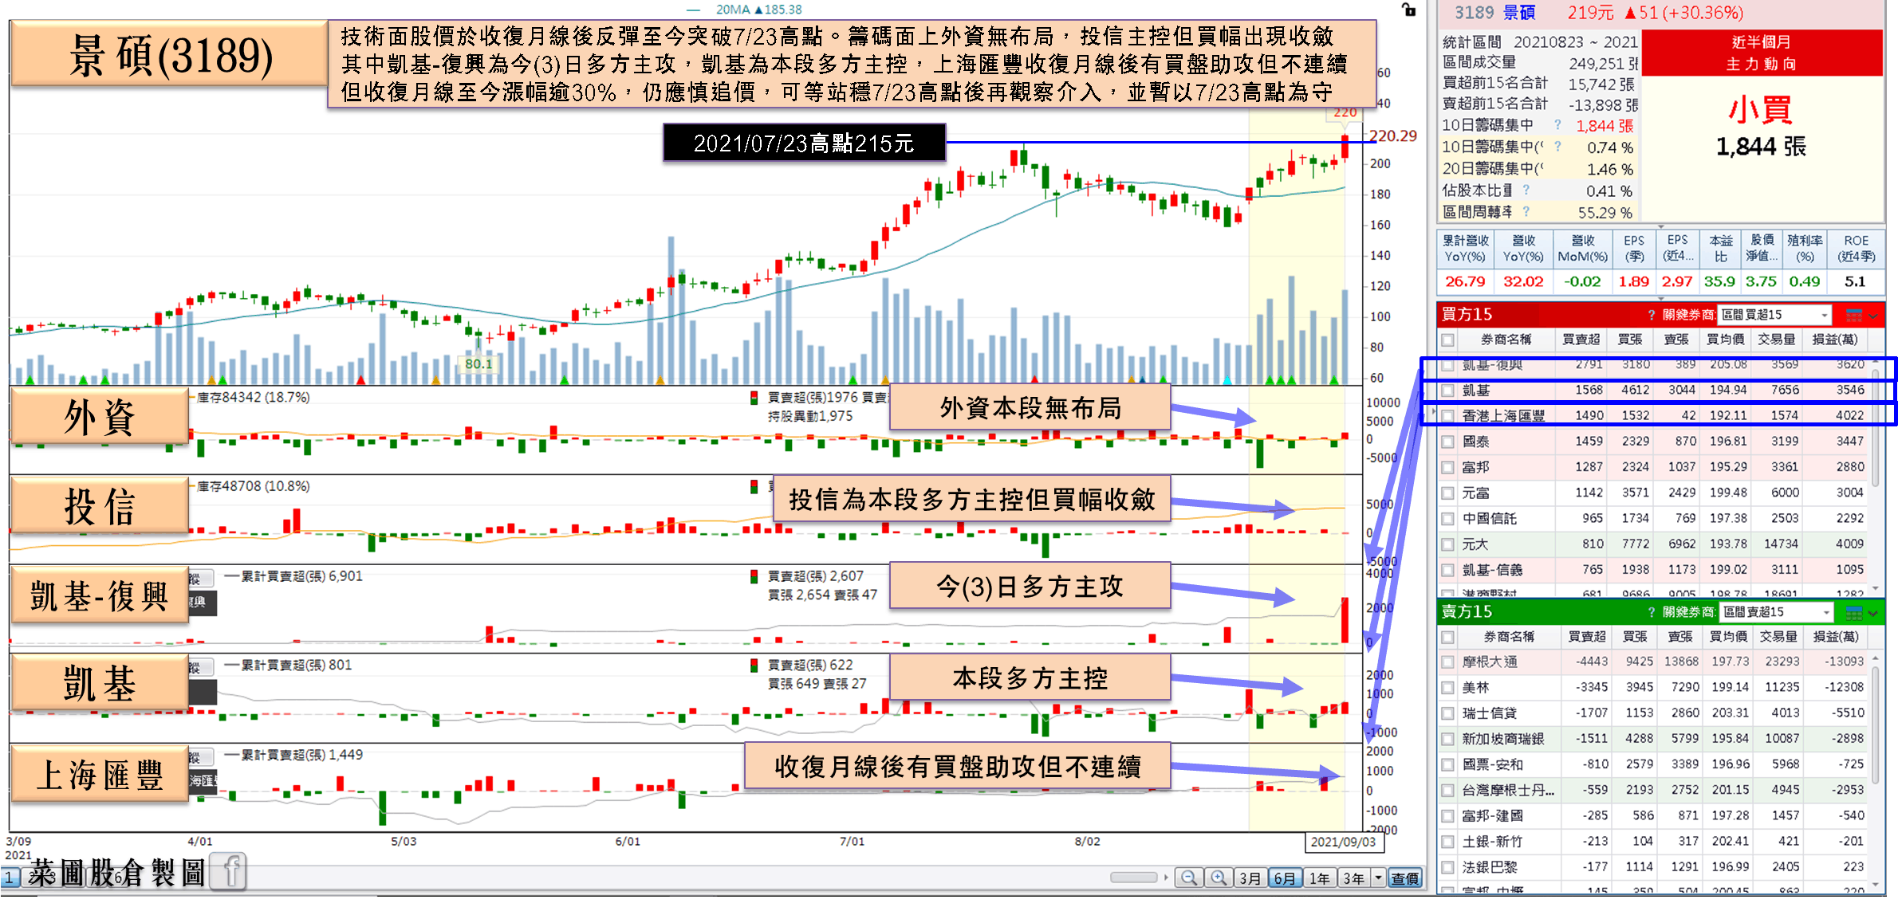Click the 2021/09/03 date marker on the axis
The height and width of the screenshot is (915, 1898).
coord(1343,842)
